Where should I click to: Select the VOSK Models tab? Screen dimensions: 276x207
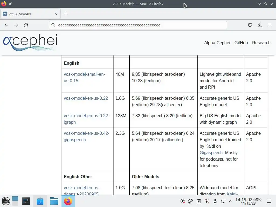(30, 14)
